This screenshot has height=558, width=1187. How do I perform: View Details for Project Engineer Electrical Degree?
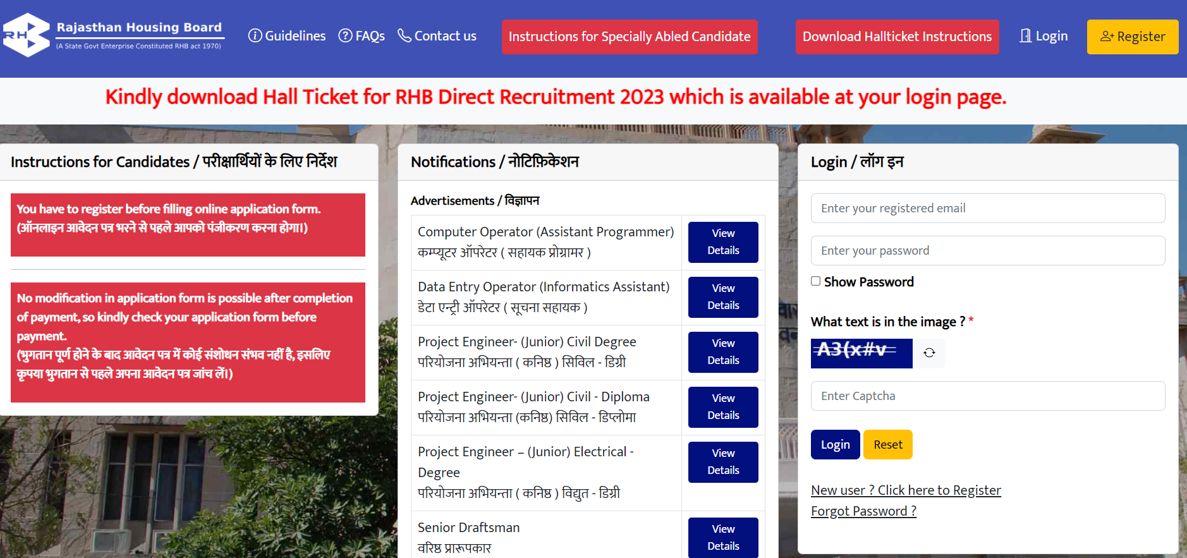[723, 462]
